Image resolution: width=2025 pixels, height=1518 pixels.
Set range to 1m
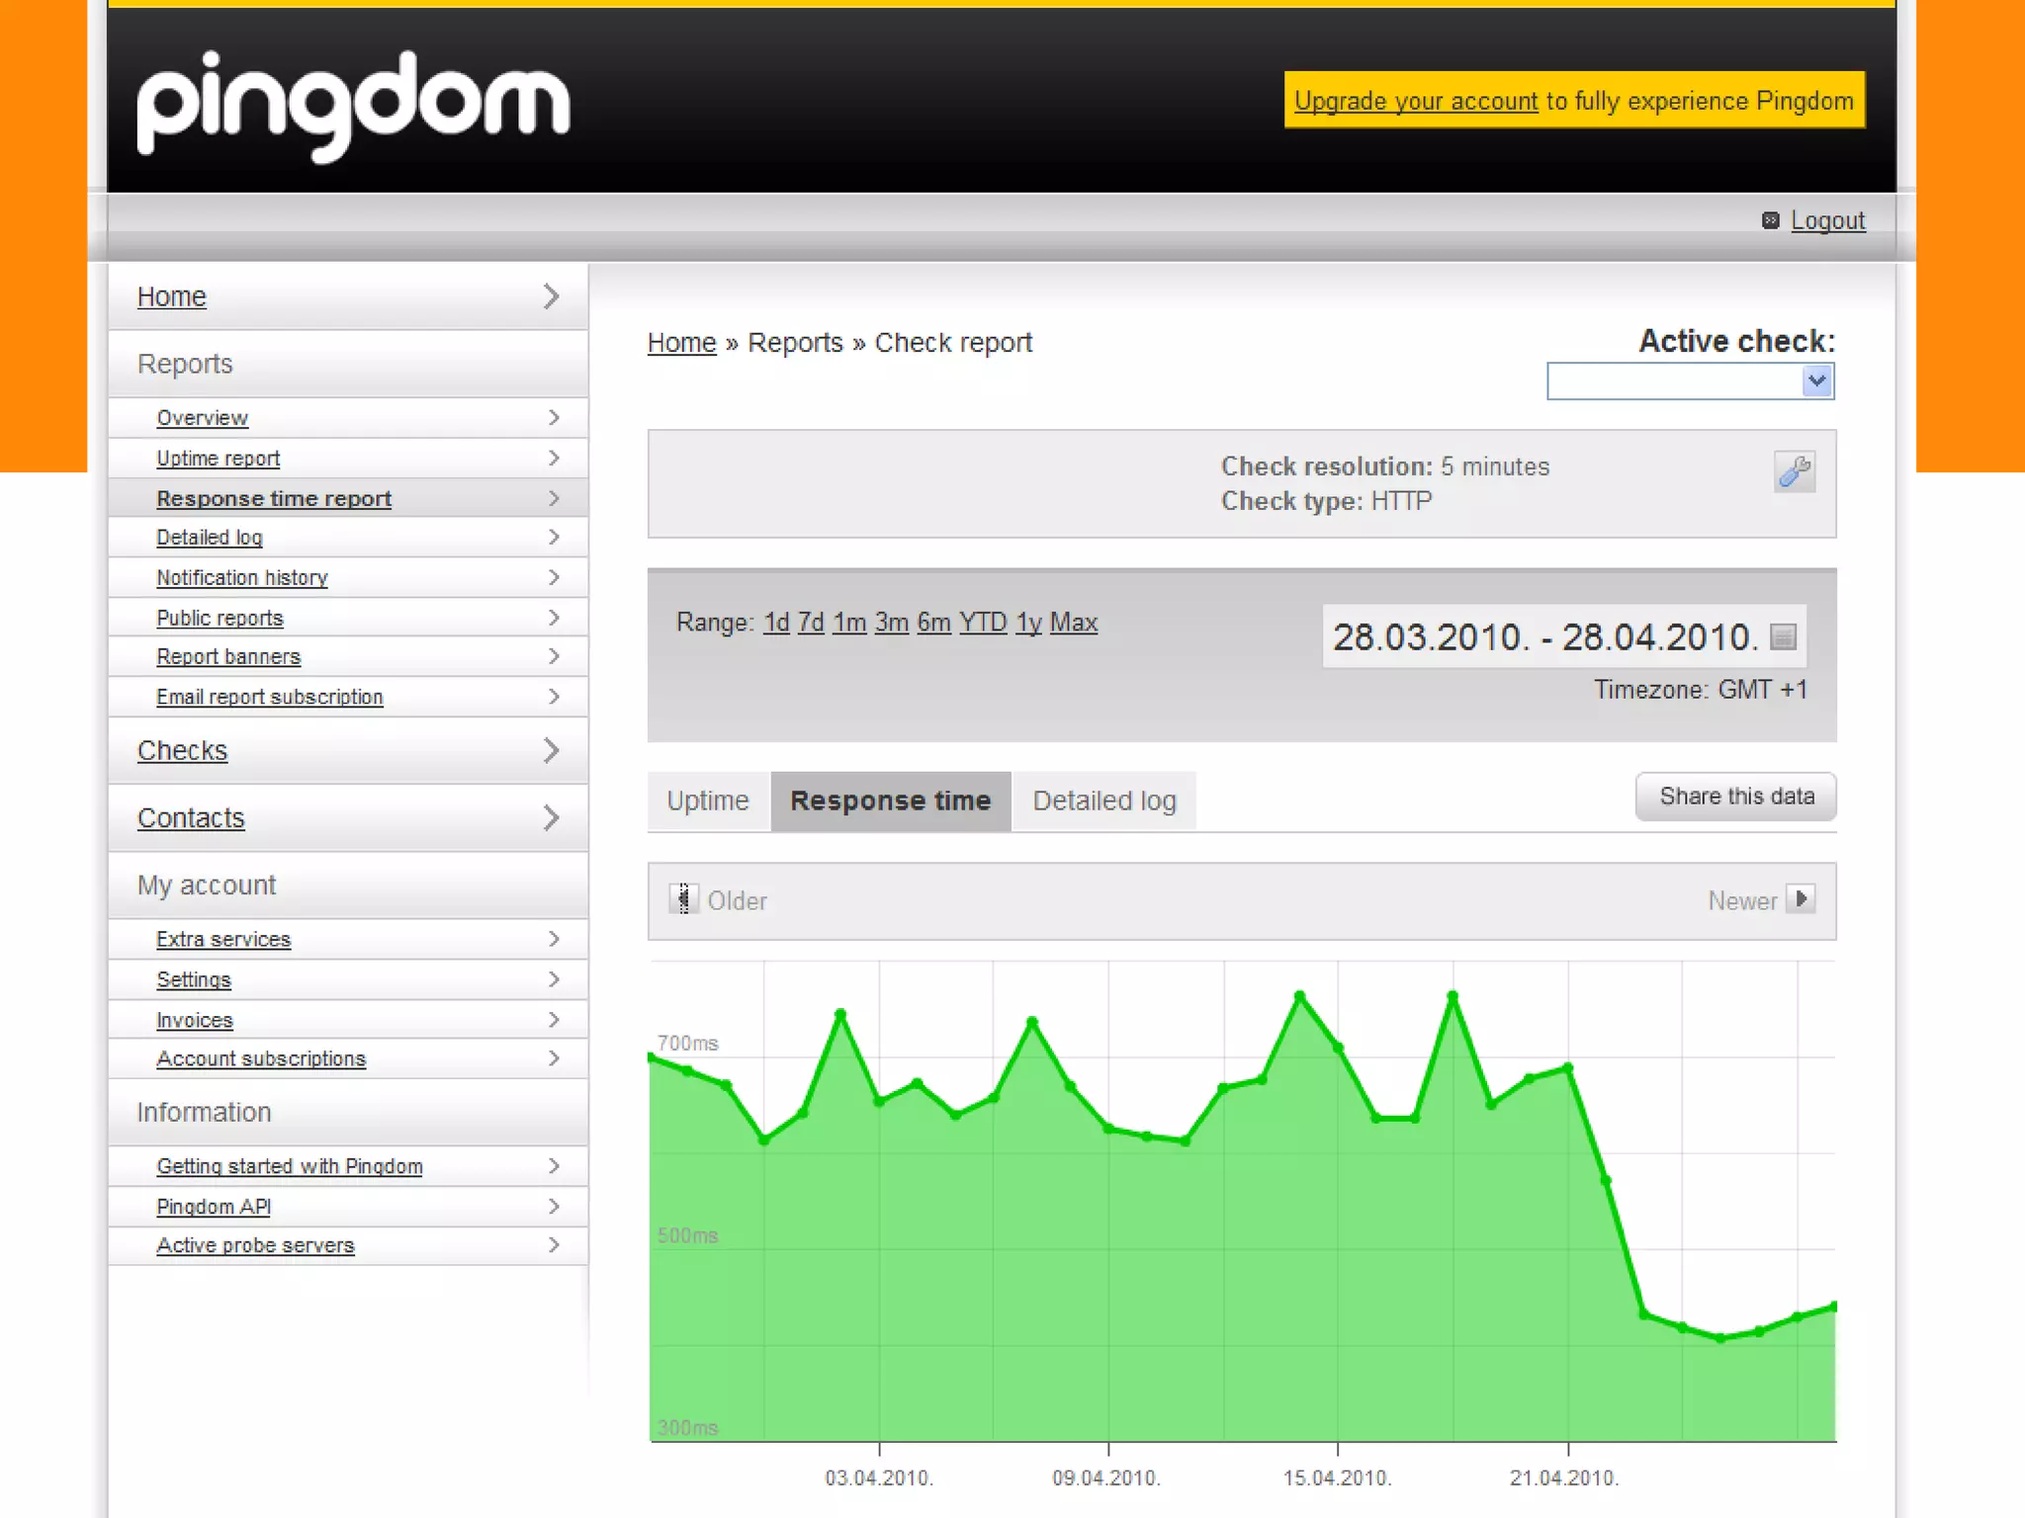(x=849, y=623)
